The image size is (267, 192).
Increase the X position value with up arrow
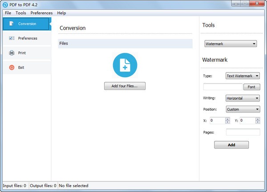[x=227, y=119]
